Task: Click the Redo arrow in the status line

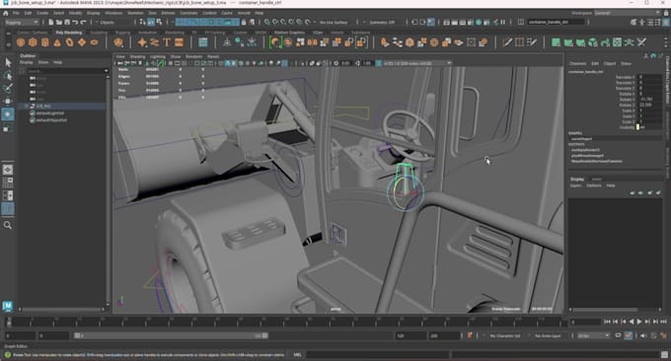Action: pyautogui.click(x=84, y=23)
